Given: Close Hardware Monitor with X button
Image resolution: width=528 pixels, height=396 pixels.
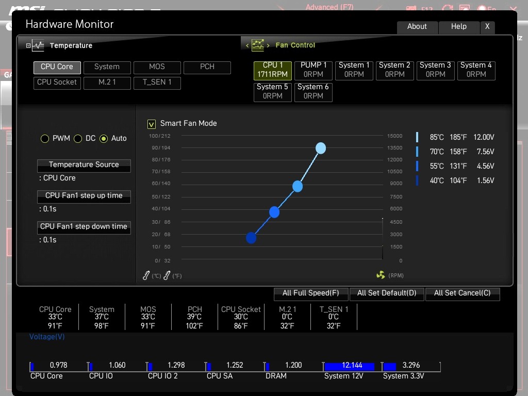Looking at the screenshot, I should click(487, 27).
